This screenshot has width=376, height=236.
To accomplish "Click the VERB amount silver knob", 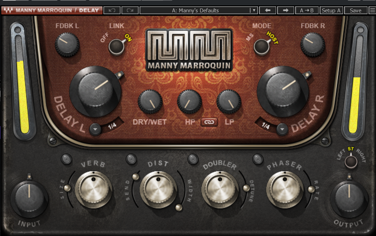I will [x=94, y=189].
